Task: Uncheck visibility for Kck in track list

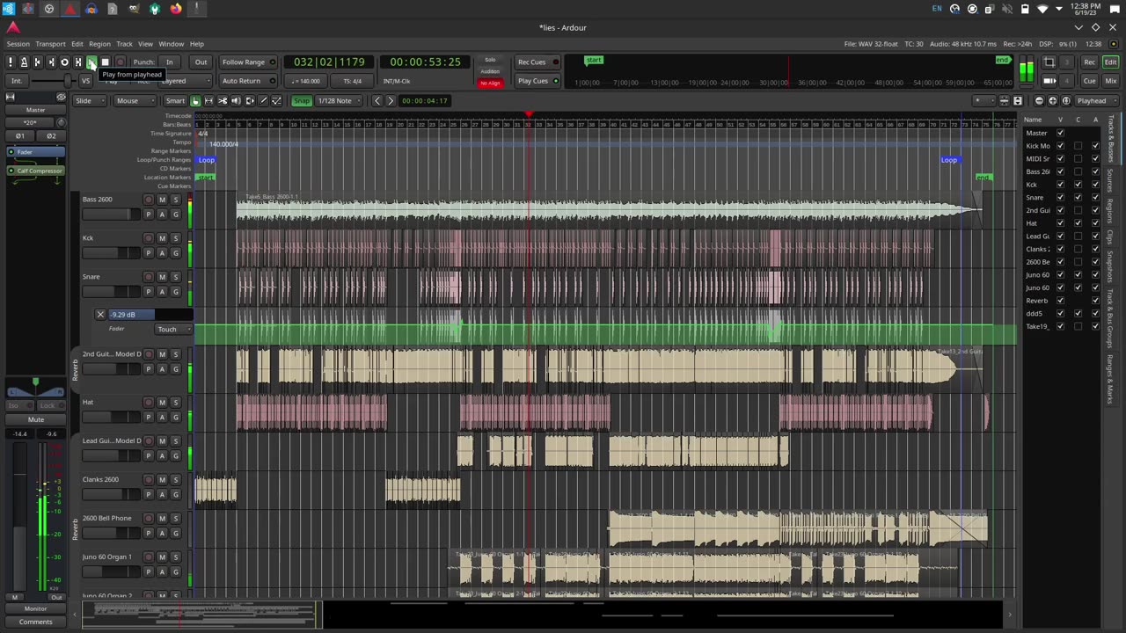Action: click(x=1060, y=185)
